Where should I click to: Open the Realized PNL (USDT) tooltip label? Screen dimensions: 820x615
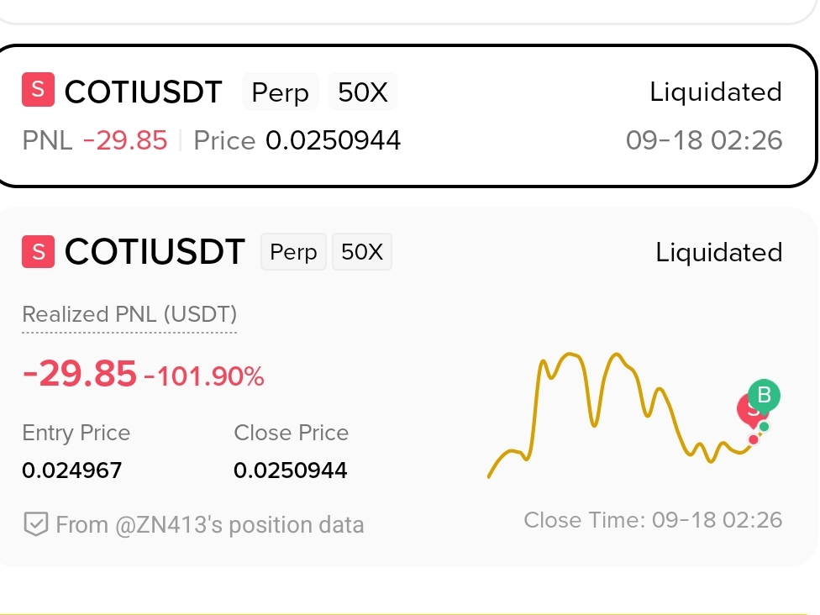coord(129,314)
